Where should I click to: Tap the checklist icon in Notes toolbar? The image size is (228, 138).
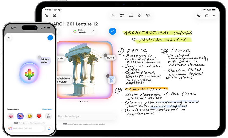pyautogui.click(x=122, y=15)
